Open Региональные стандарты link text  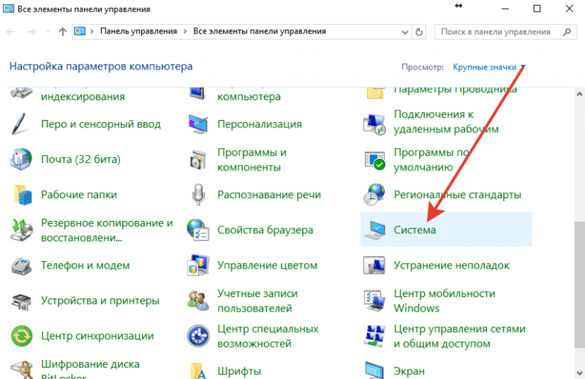[x=458, y=195]
